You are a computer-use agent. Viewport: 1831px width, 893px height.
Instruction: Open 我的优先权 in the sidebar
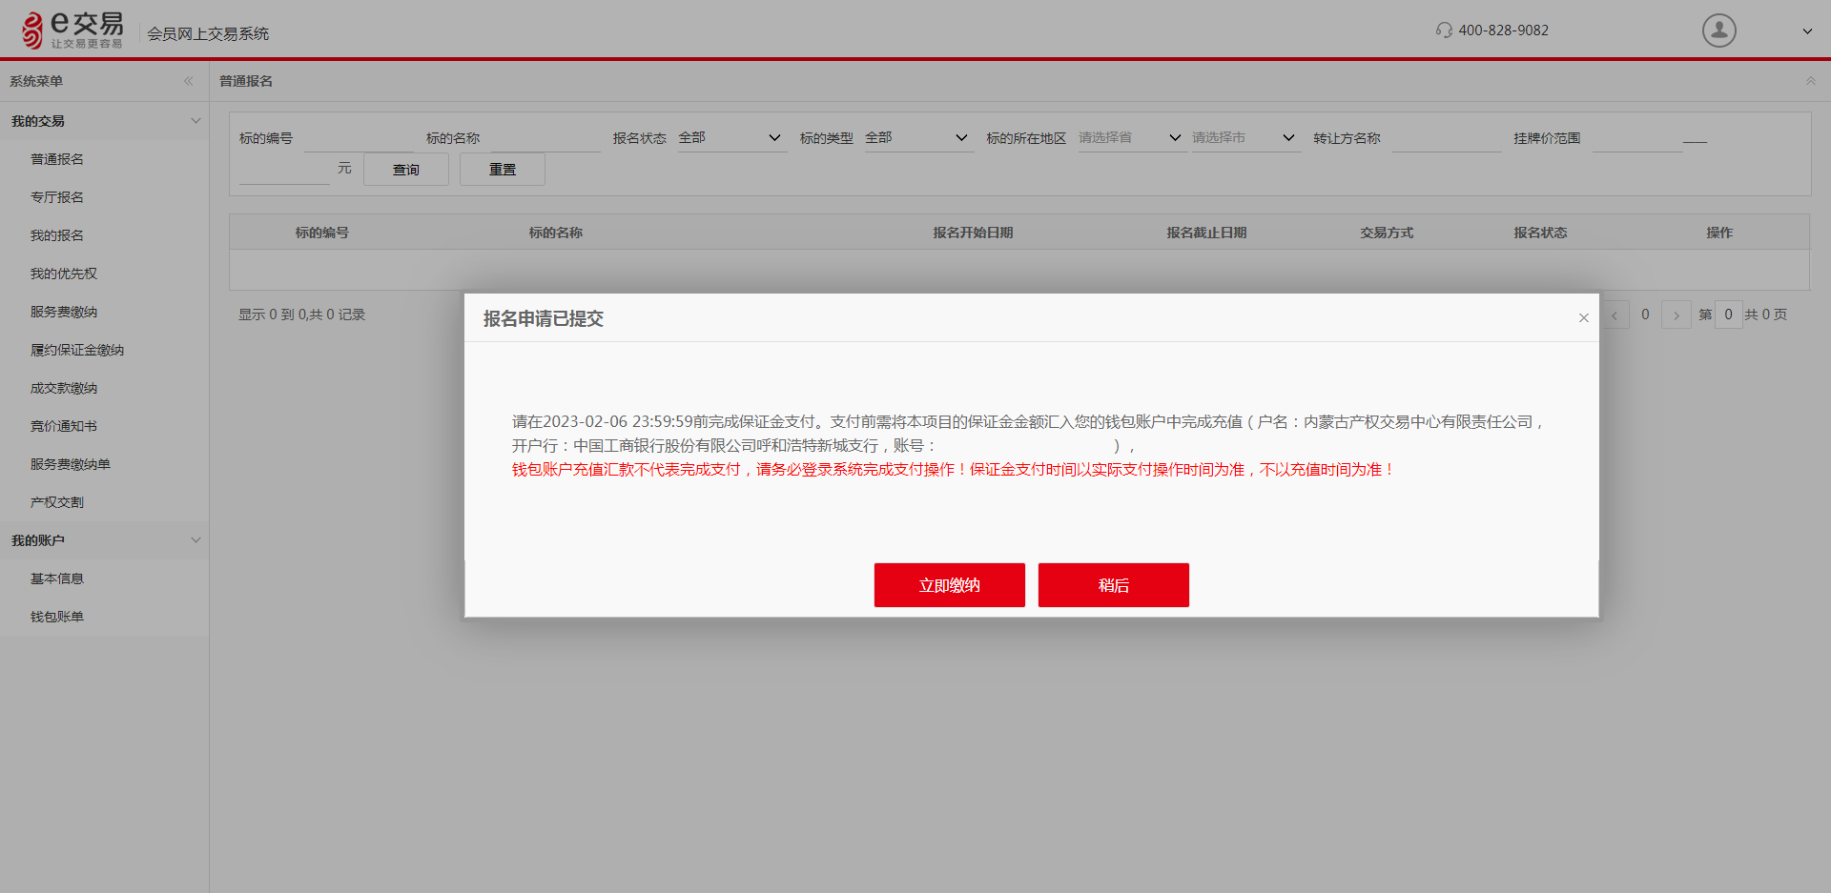tap(64, 274)
